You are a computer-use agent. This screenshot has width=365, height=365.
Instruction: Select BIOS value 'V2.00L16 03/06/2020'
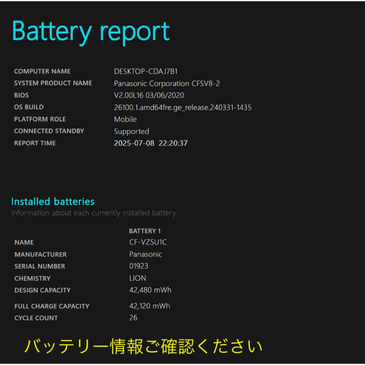149,95
